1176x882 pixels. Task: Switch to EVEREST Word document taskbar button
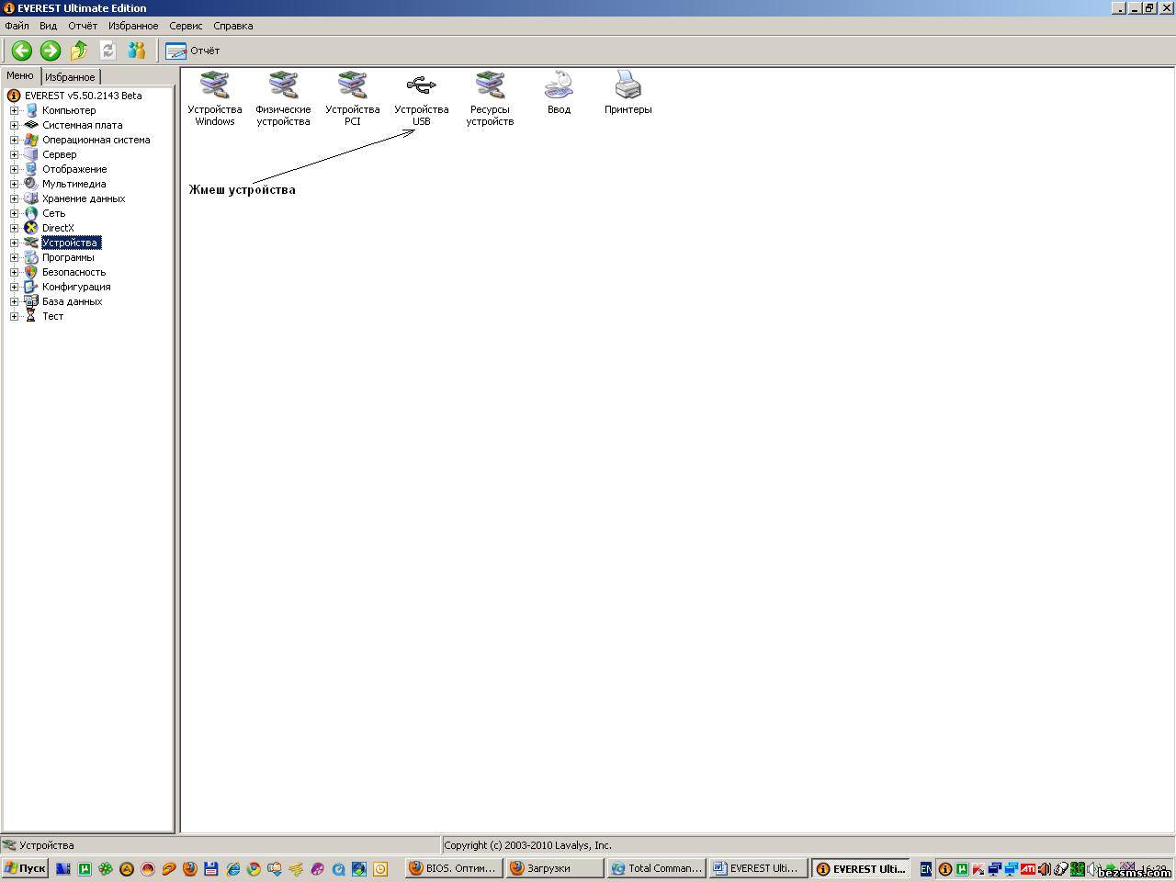(758, 868)
